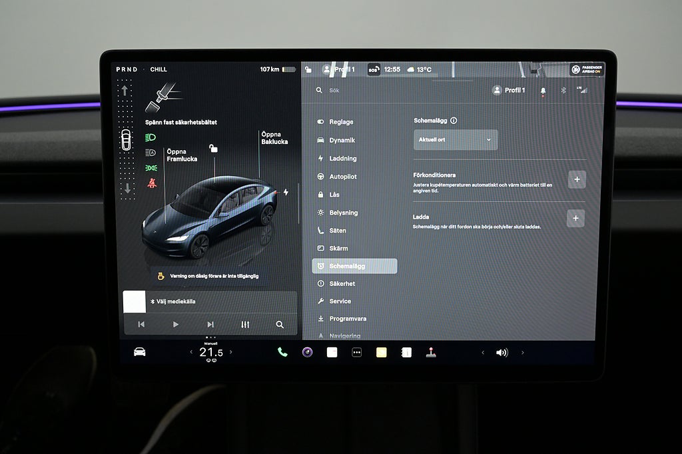
Task: Open the dashcam camera app
Action: [307, 352]
